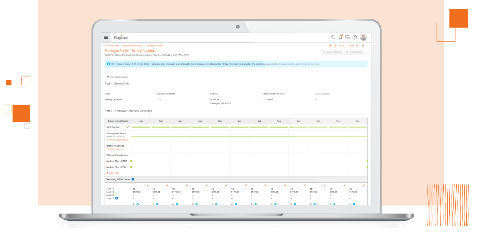Click the Add Plan link
Image resolution: width=478 pixels, height=239 pixels.
(x=112, y=173)
